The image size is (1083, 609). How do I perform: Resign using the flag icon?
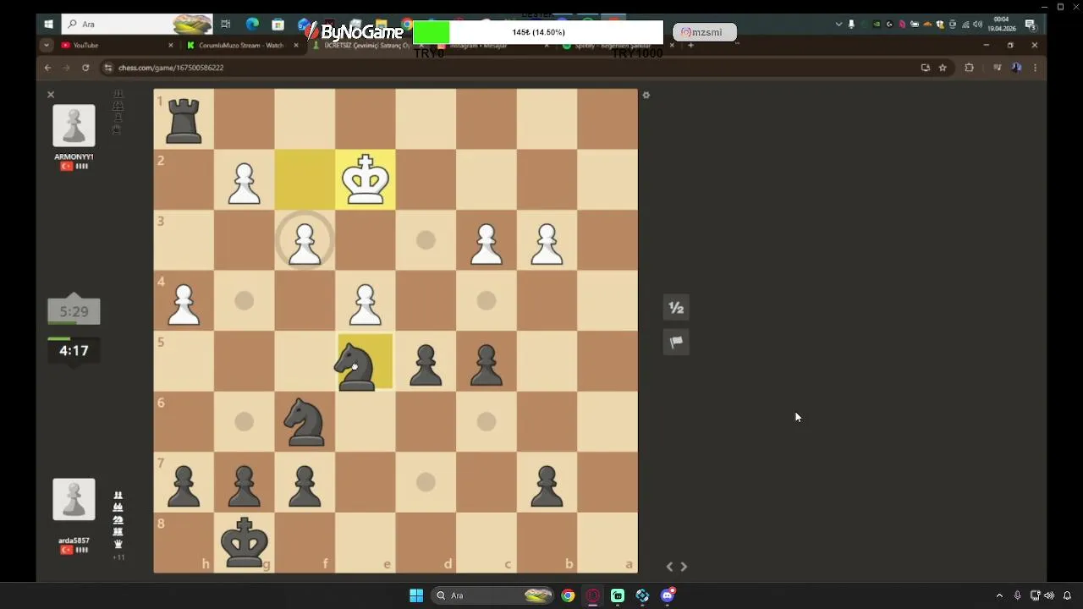676,342
